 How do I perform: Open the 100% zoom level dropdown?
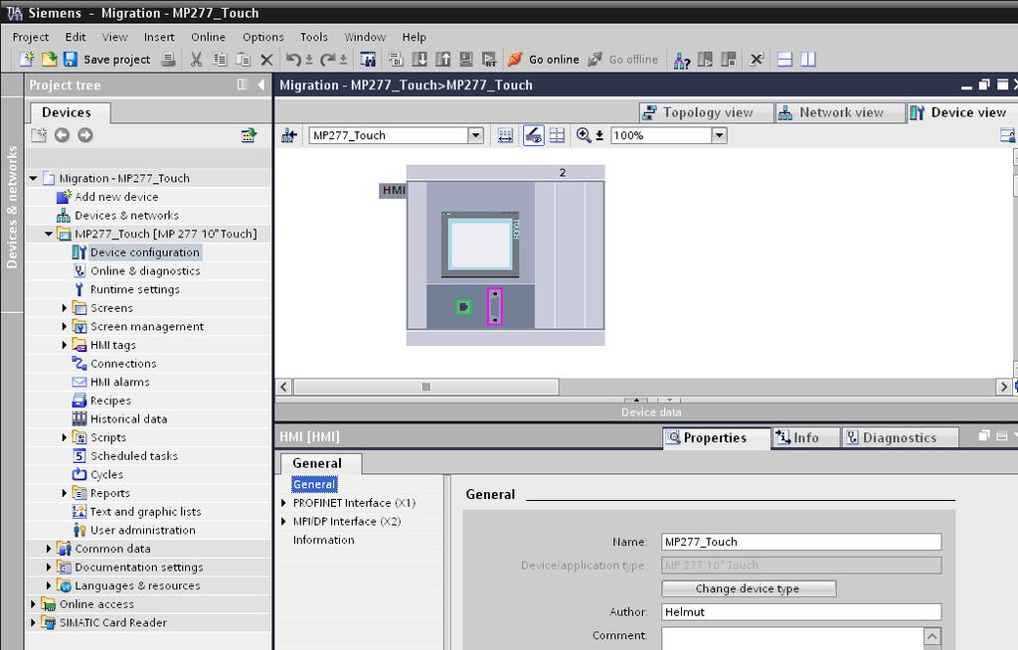tap(720, 135)
